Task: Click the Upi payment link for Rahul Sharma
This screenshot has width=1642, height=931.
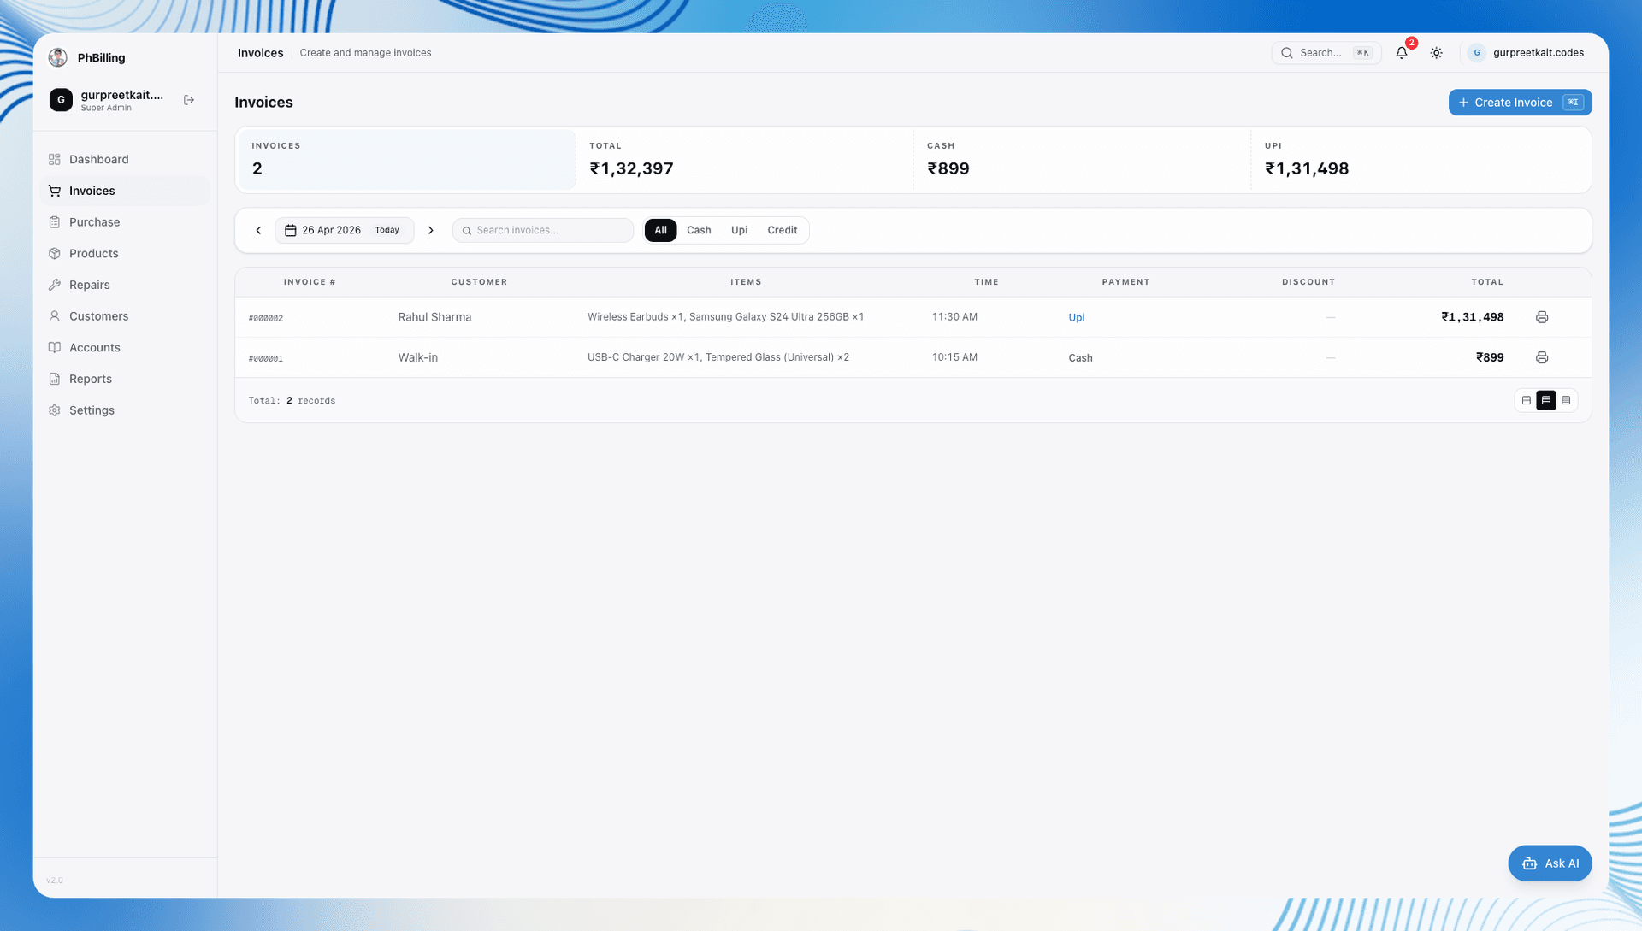Action: pos(1076,317)
